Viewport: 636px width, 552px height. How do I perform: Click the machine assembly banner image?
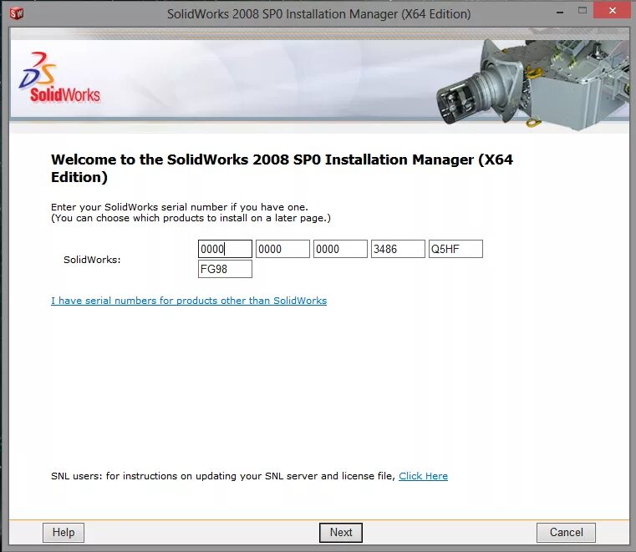532,84
